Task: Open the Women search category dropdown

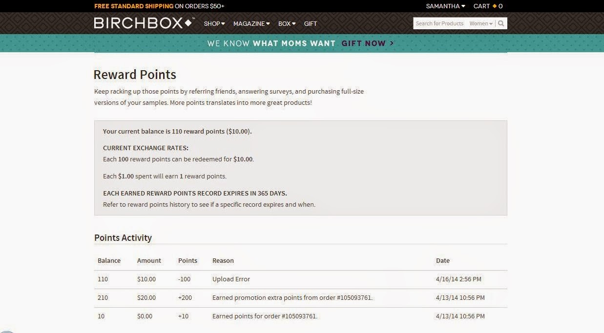Action: (481, 23)
